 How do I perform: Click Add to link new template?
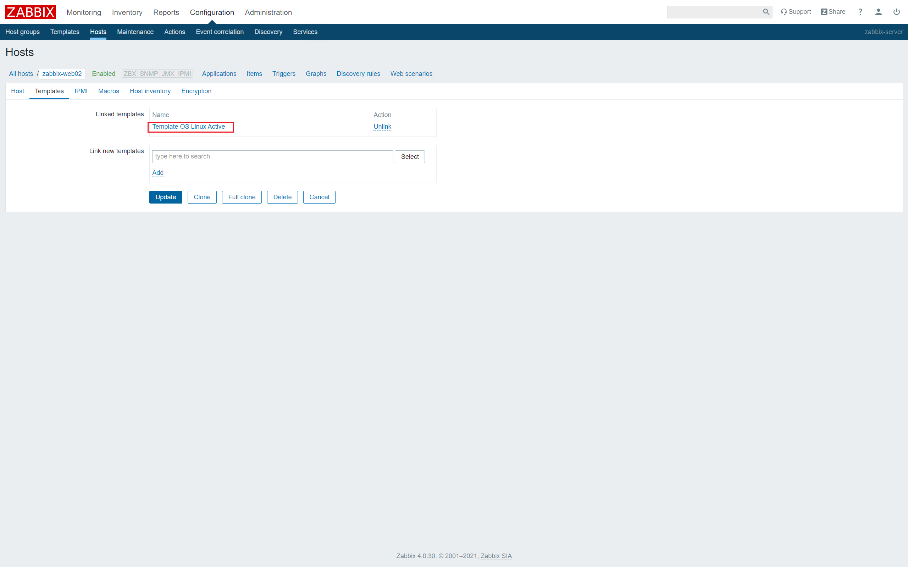158,173
